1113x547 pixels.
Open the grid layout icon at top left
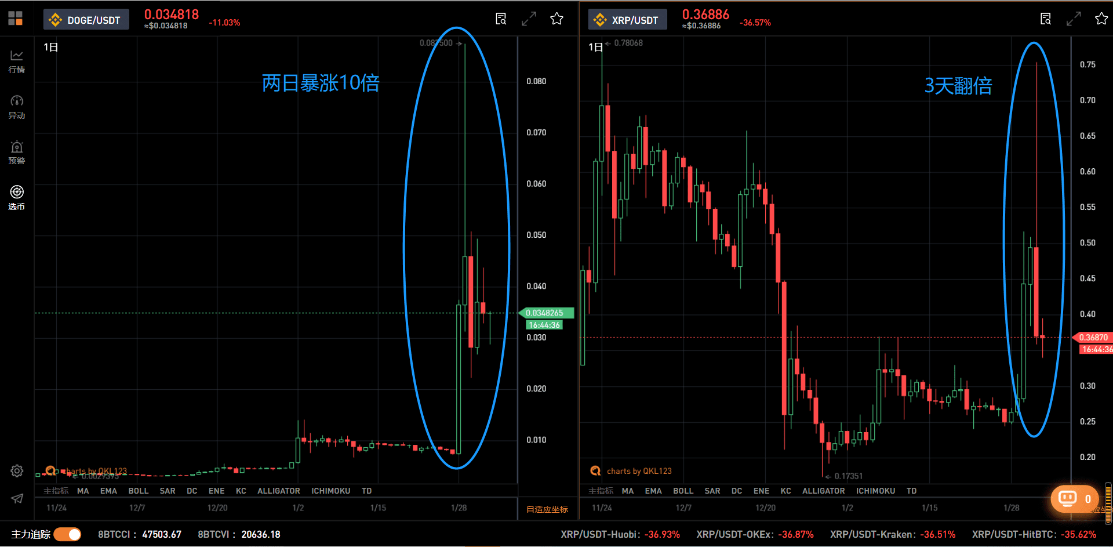click(16, 19)
